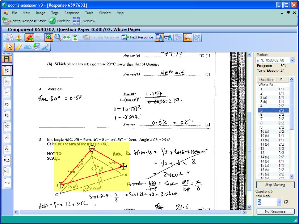Select question 15 (b) row
Viewport: 299px width, 224px height.
tap(273, 170)
